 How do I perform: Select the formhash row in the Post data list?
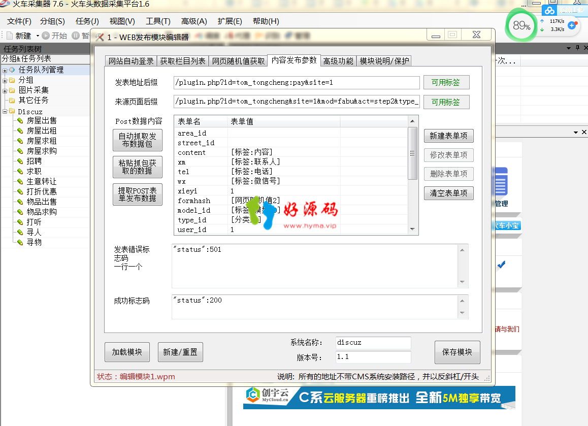(x=291, y=201)
